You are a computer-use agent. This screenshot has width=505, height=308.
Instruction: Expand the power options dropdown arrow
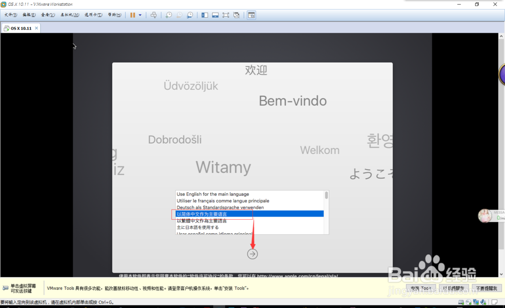click(x=140, y=15)
